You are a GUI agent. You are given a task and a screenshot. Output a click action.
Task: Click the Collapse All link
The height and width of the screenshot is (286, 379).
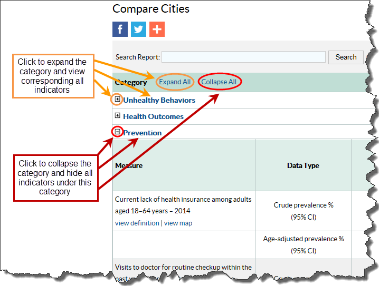[x=219, y=82]
